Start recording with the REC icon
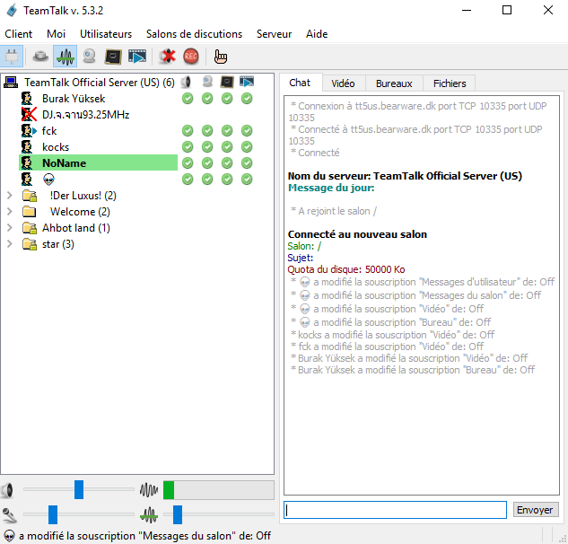This screenshot has width=568, height=544. tap(191, 57)
